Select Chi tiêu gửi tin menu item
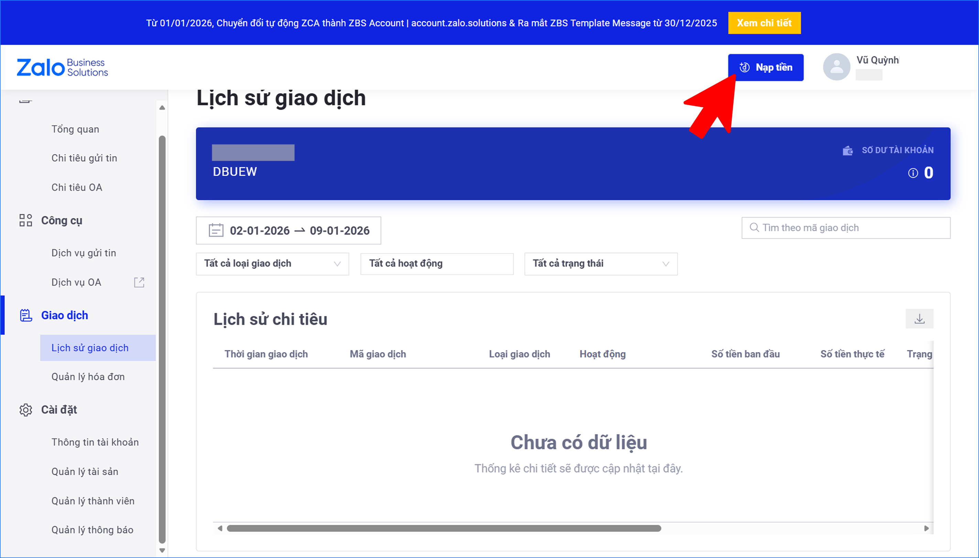This screenshot has width=979, height=558. [84, 158]
